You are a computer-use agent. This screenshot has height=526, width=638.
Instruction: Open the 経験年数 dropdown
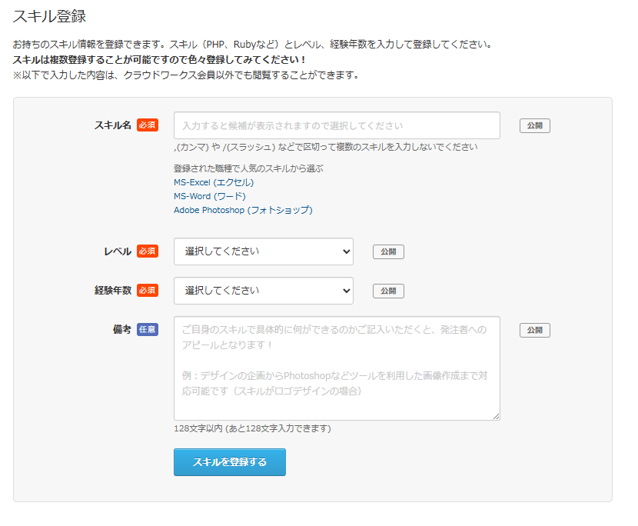click(263, 291)
